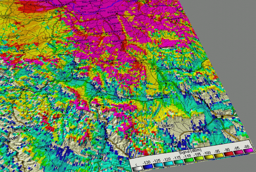Click the 'Kragujevac' map label
Image resolution: width=256 pixels, height=172 pixels.
[111, 61]
